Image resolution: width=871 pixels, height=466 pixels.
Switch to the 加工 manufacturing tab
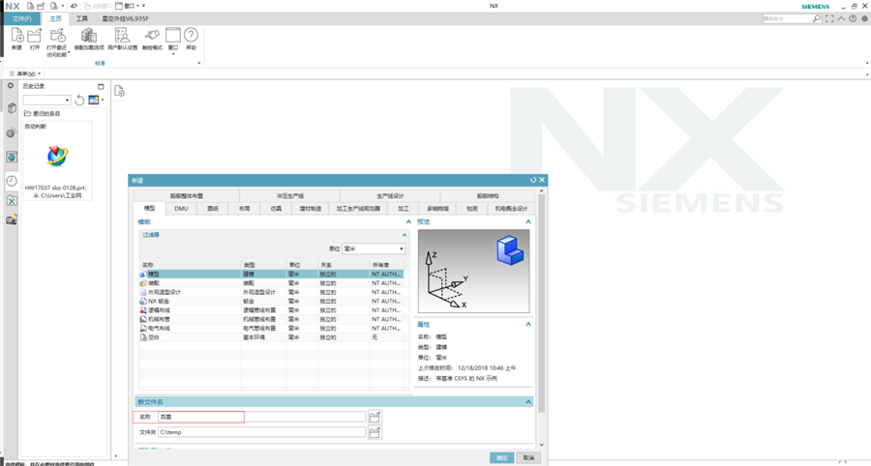[404, 209]
